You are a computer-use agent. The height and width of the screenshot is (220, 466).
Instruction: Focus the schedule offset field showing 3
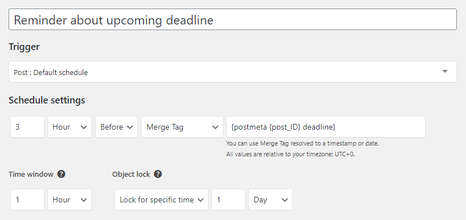(x=27, y=127)
